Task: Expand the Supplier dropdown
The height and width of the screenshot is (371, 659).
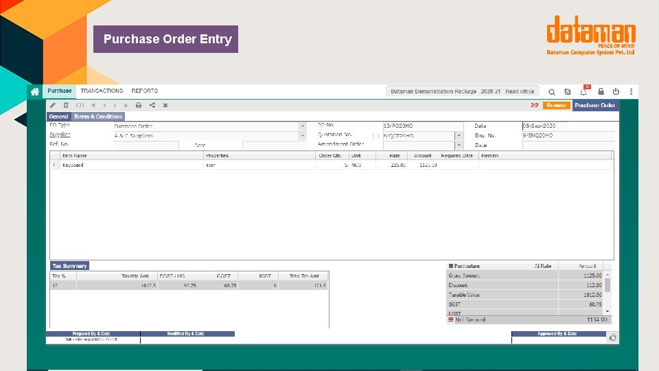Action: 302,136
